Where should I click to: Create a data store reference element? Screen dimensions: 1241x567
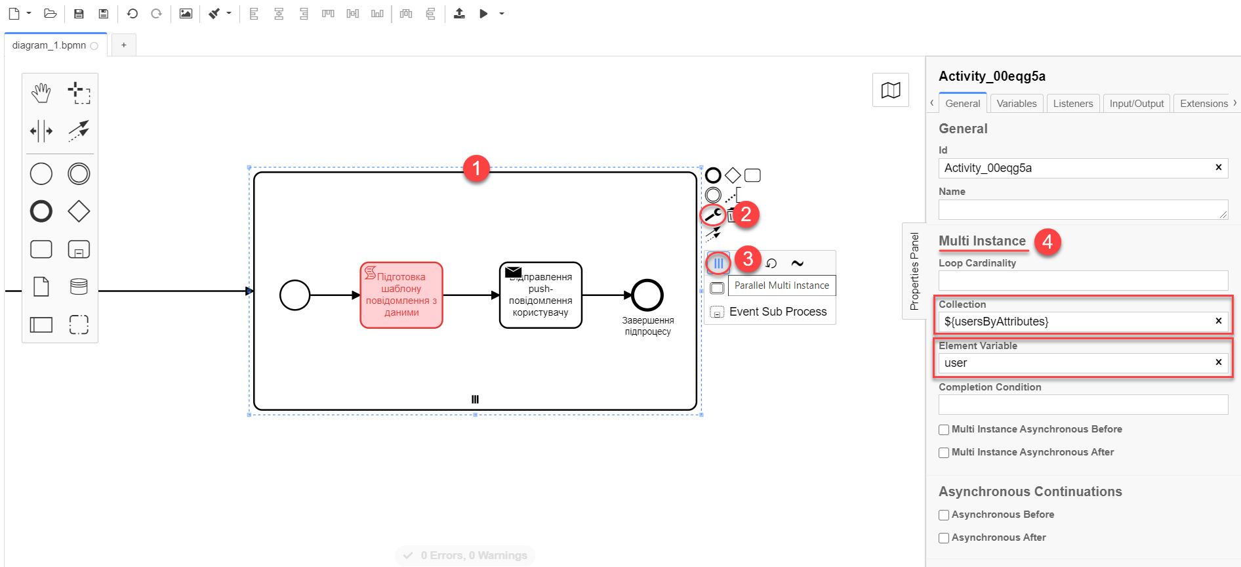pyautogui.click(x=79, y=287)
